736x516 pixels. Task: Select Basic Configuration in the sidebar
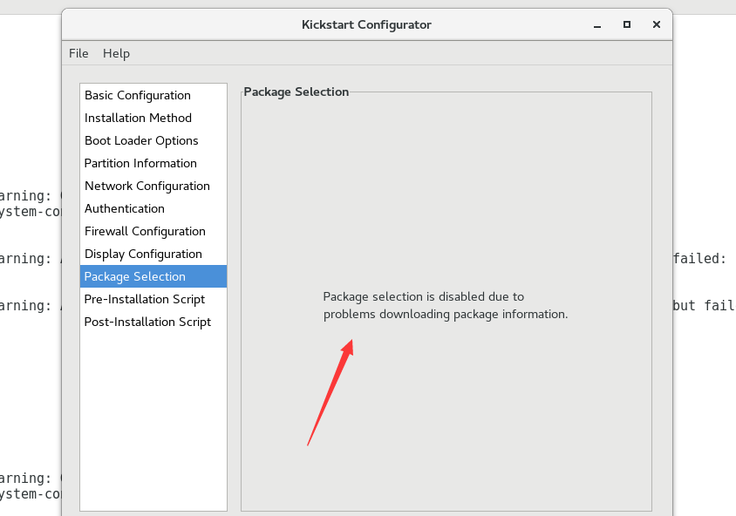point(153,95)
